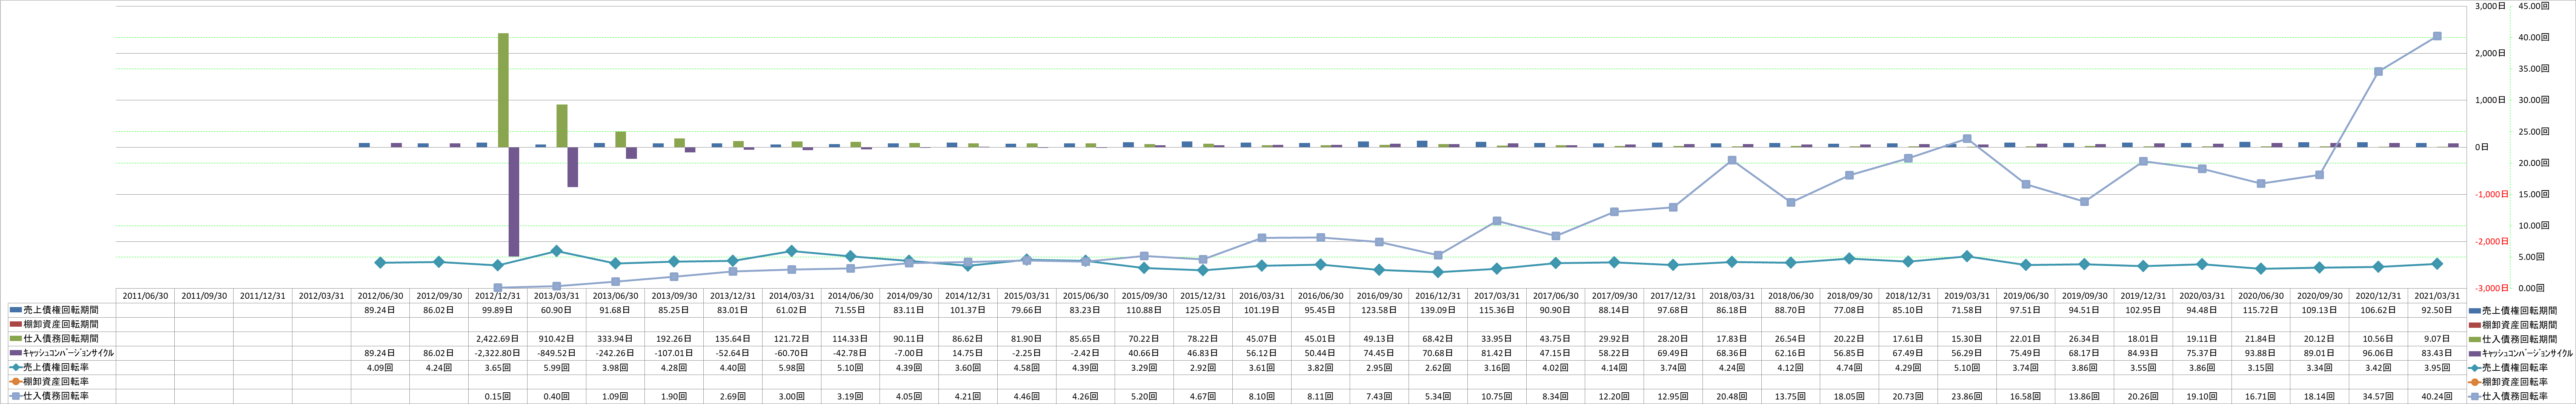Click the 2014/09/30 date header cell
Viewport: 2576px width, 404px height.
click(909, 296)
